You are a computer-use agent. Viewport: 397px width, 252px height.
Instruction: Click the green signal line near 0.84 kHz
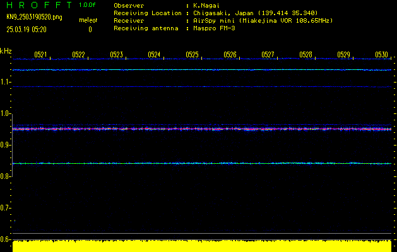point(202,163)
